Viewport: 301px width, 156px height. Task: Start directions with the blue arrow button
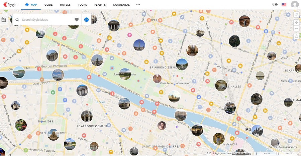point(87,20)
